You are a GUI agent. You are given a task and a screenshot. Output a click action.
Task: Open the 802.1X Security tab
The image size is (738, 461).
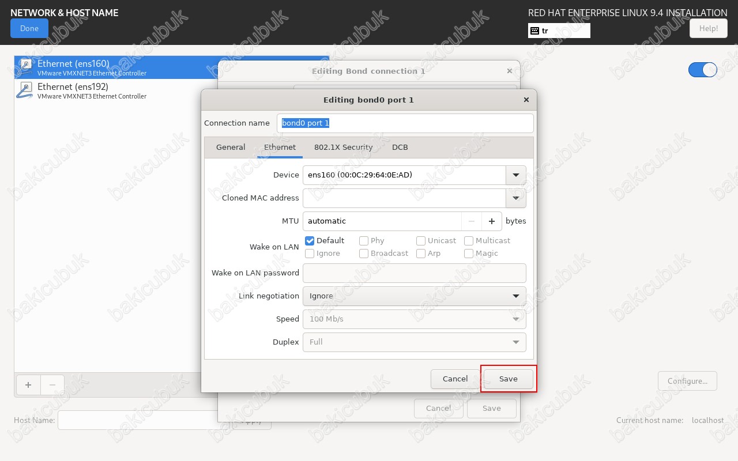click(344, 148)
